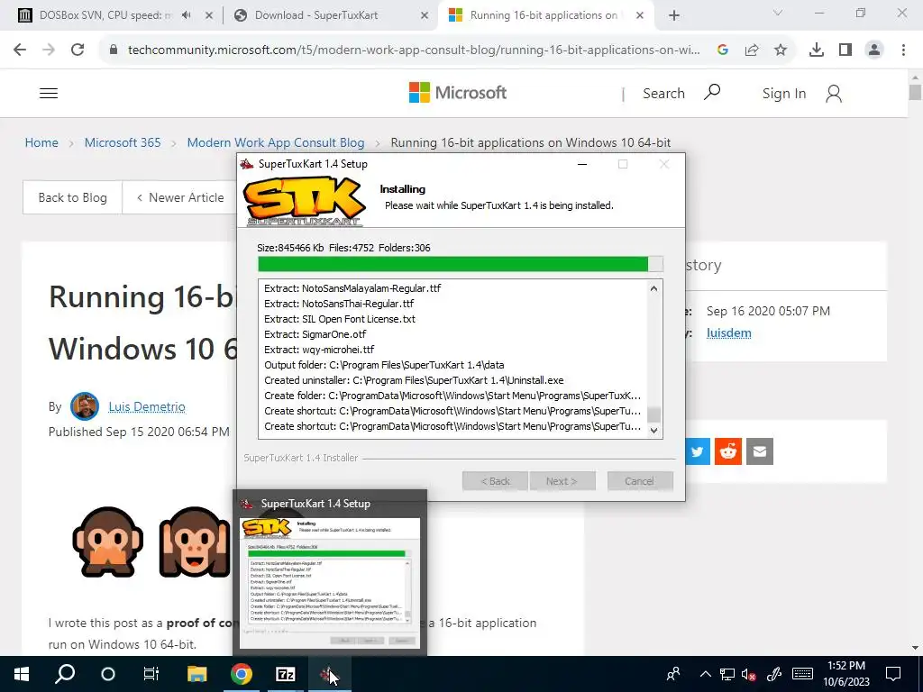The image size is (923, 692).
Task: Open Modern Work App Consult Blog link
Action: pyautogui.click(x=276, y=142)
